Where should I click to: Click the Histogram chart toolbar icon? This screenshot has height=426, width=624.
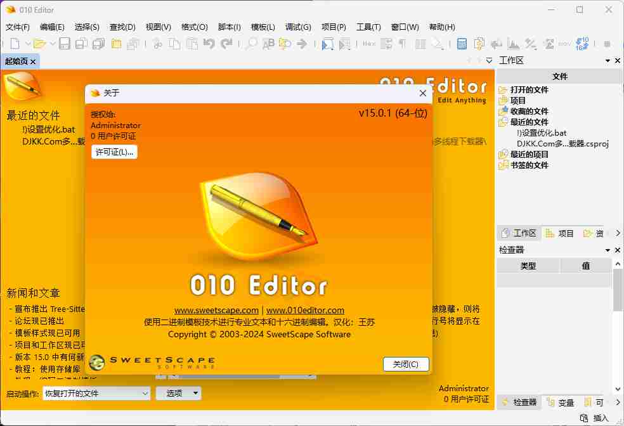(x=513, y=44)
